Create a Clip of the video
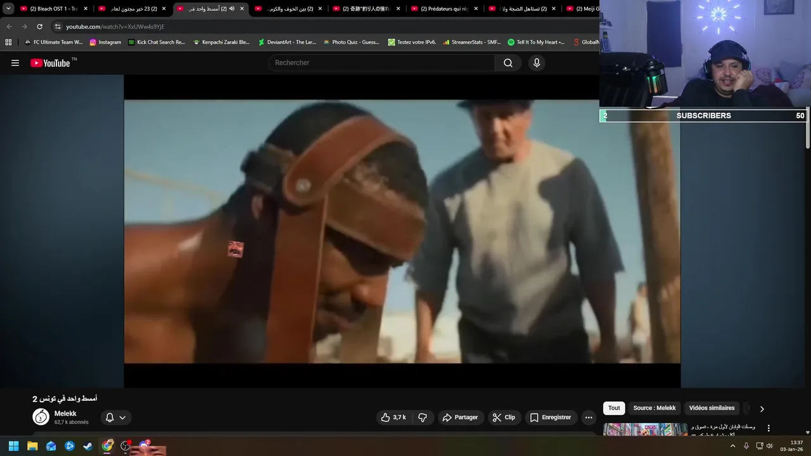 click(x=504, y=417)
